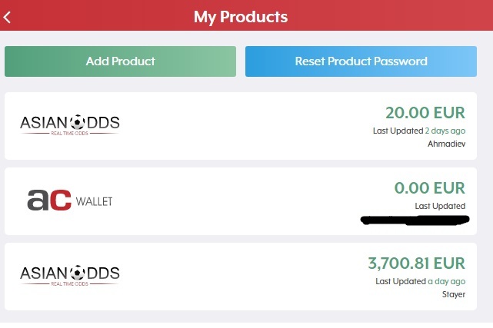This screenshot has height=328, width=493.
Task: Click Reset Product Password button
Action: coord(361,61)
